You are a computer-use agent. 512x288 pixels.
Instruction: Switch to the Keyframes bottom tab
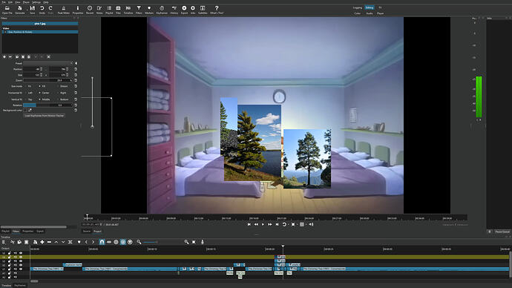click(x=20, y=285)
